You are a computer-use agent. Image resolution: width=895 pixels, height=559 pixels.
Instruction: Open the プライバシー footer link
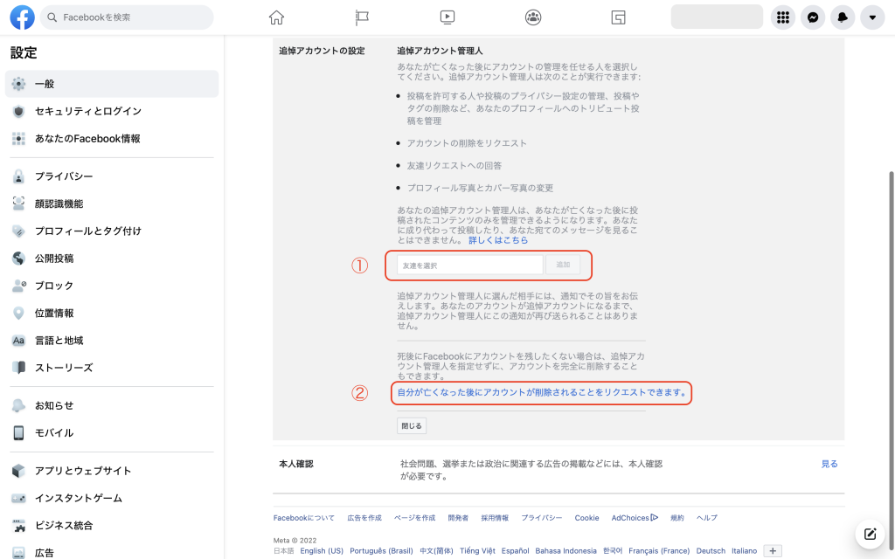[x=542, y=518]
